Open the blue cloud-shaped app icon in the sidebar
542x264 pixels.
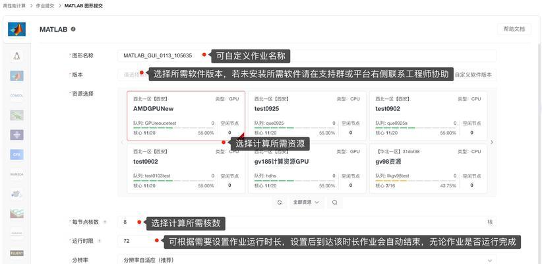click(16, 194)
